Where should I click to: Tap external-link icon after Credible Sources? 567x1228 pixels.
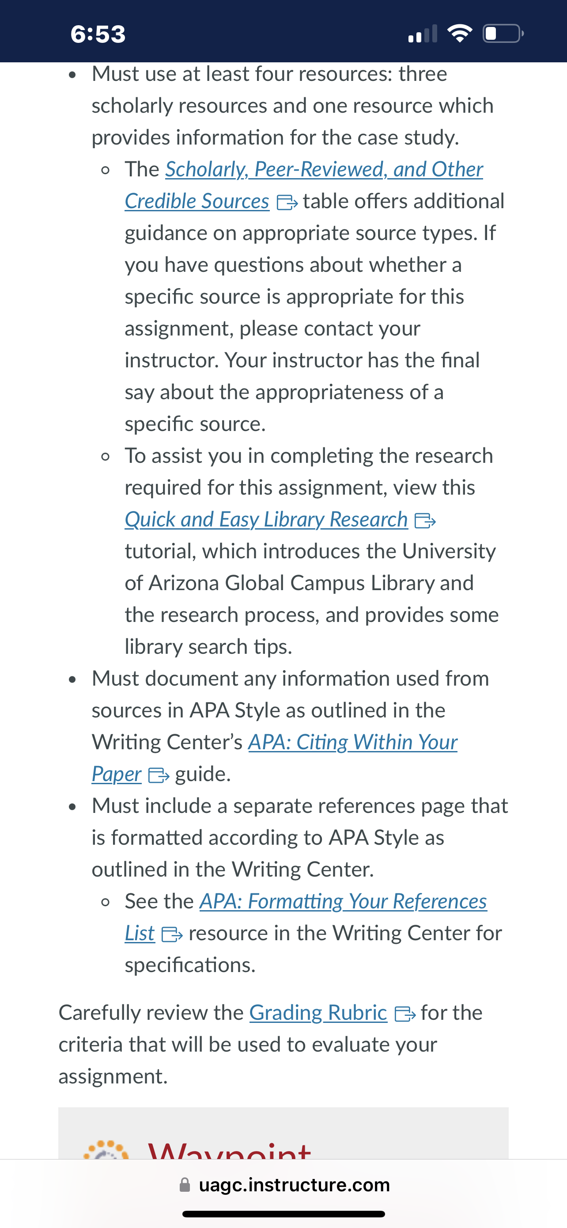tap(287, 202)
